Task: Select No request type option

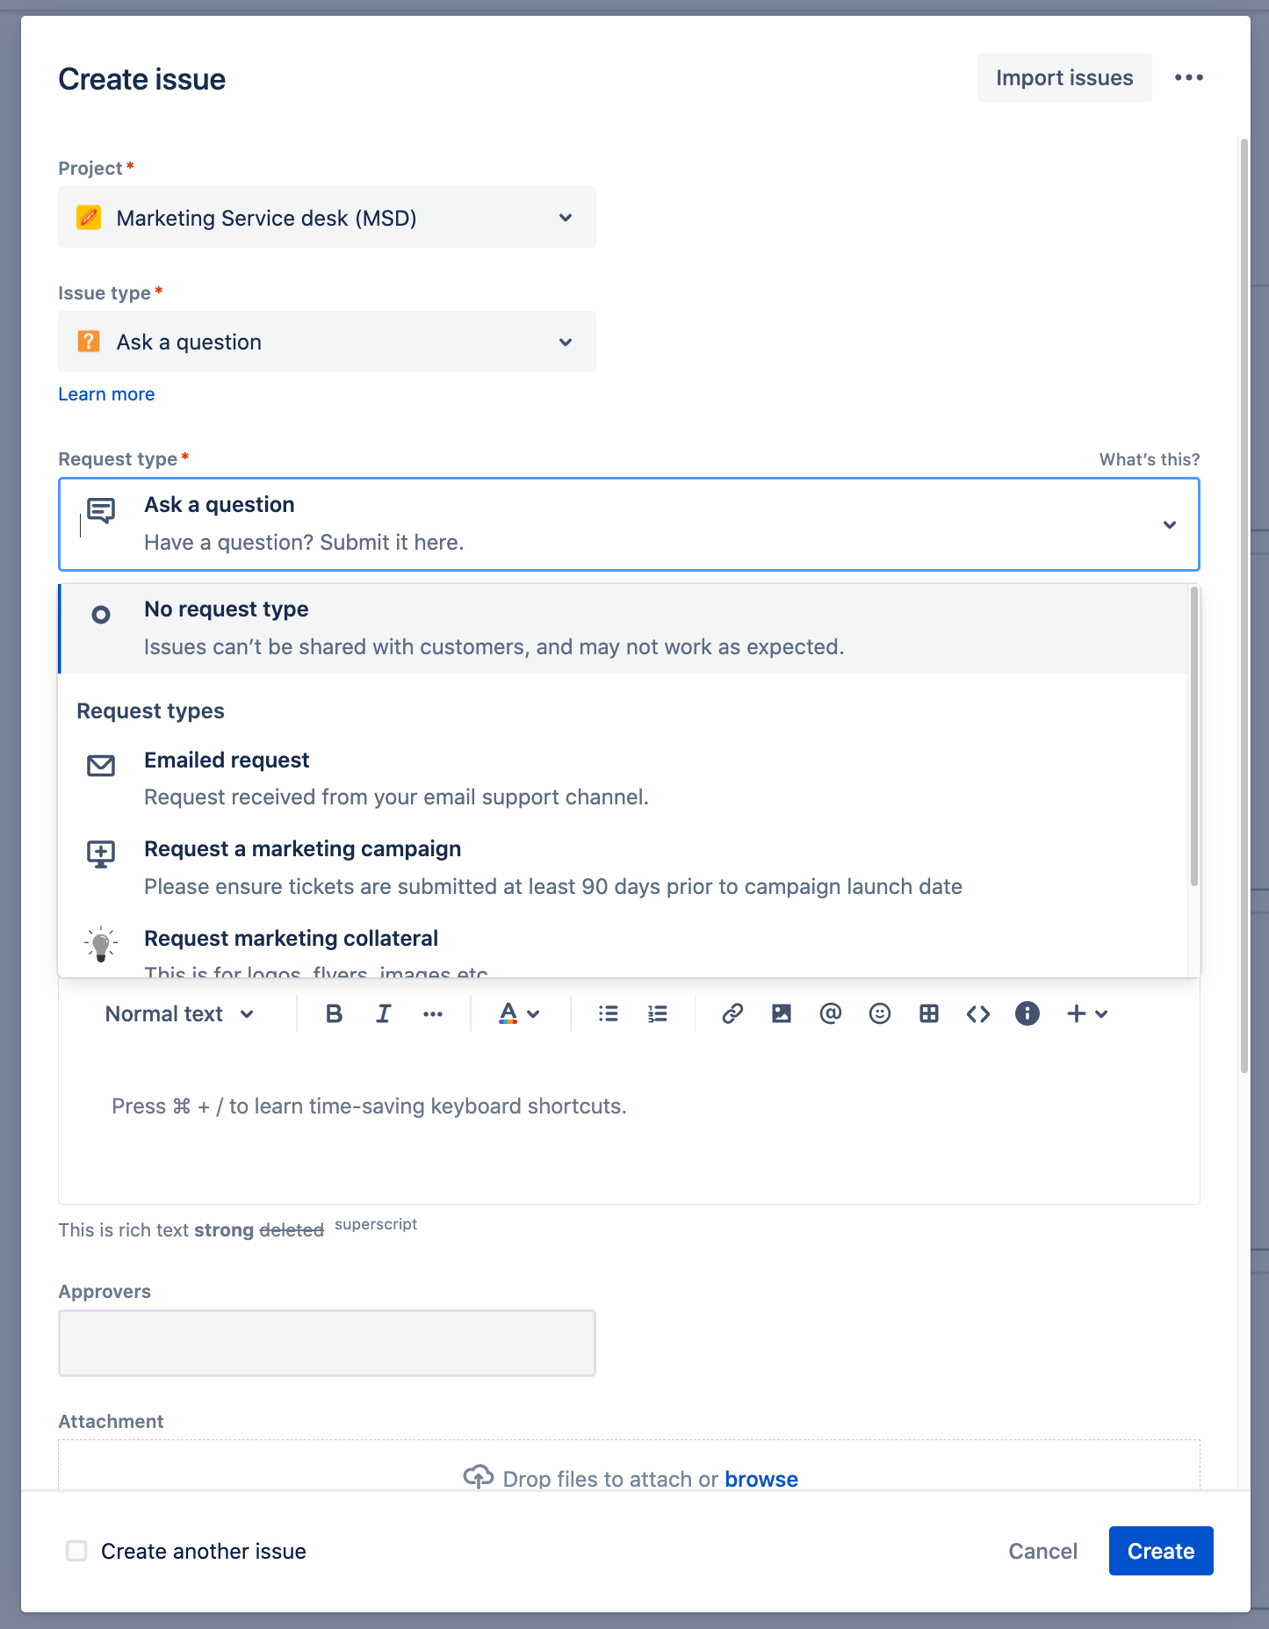Action: [x=623, y=629]
